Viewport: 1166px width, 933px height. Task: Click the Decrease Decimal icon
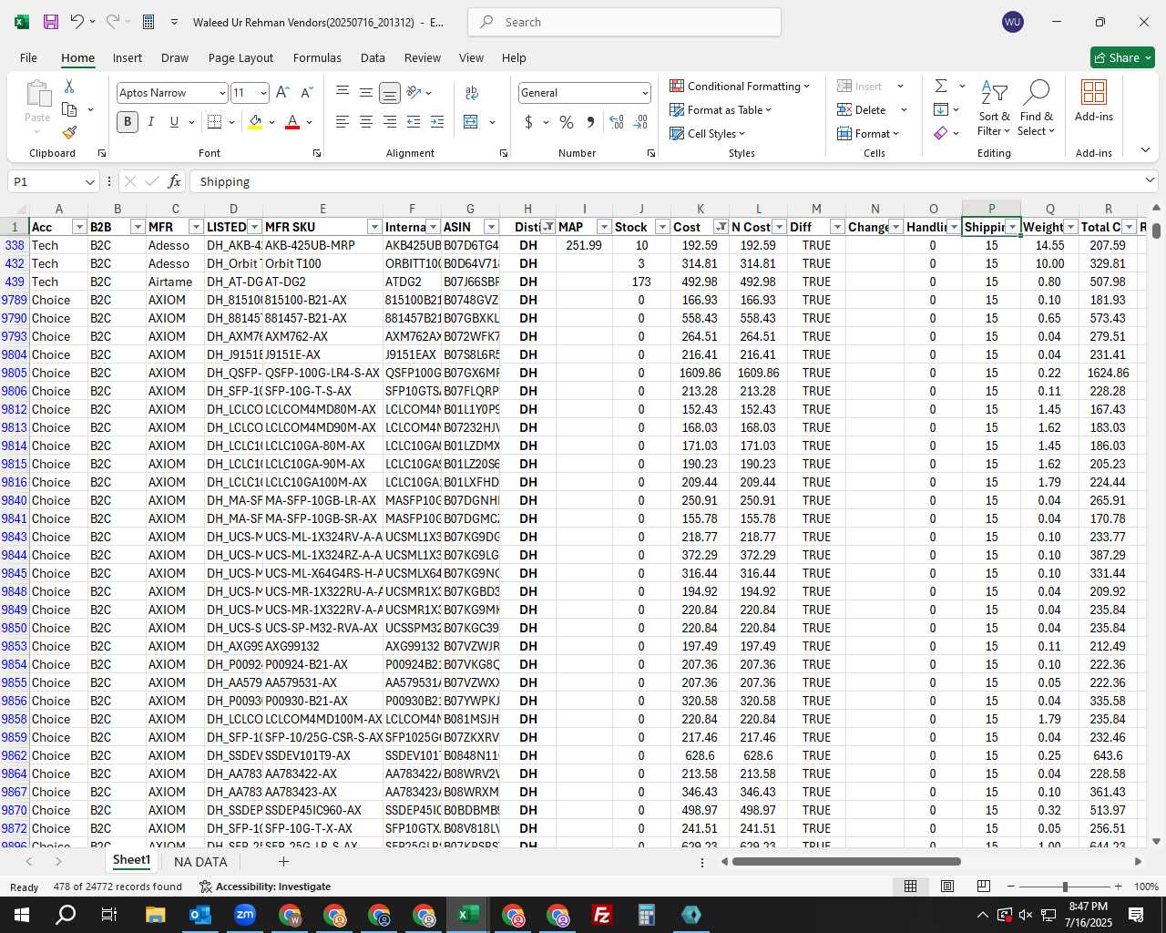[640, 122]
